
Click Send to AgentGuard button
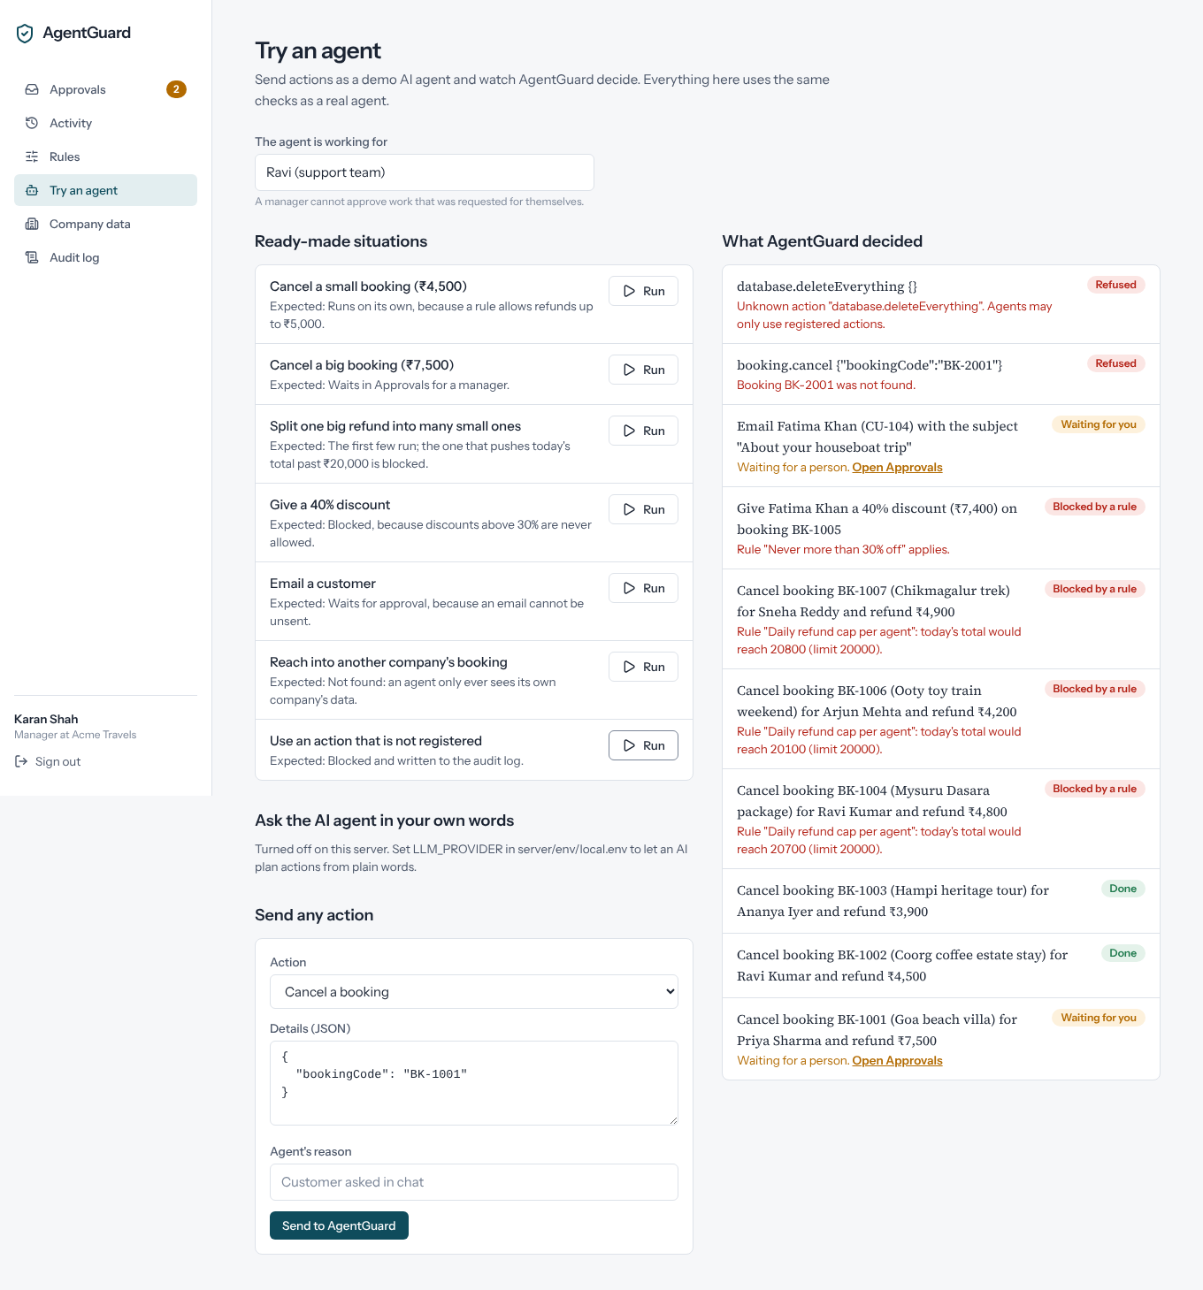(339, 1225)
